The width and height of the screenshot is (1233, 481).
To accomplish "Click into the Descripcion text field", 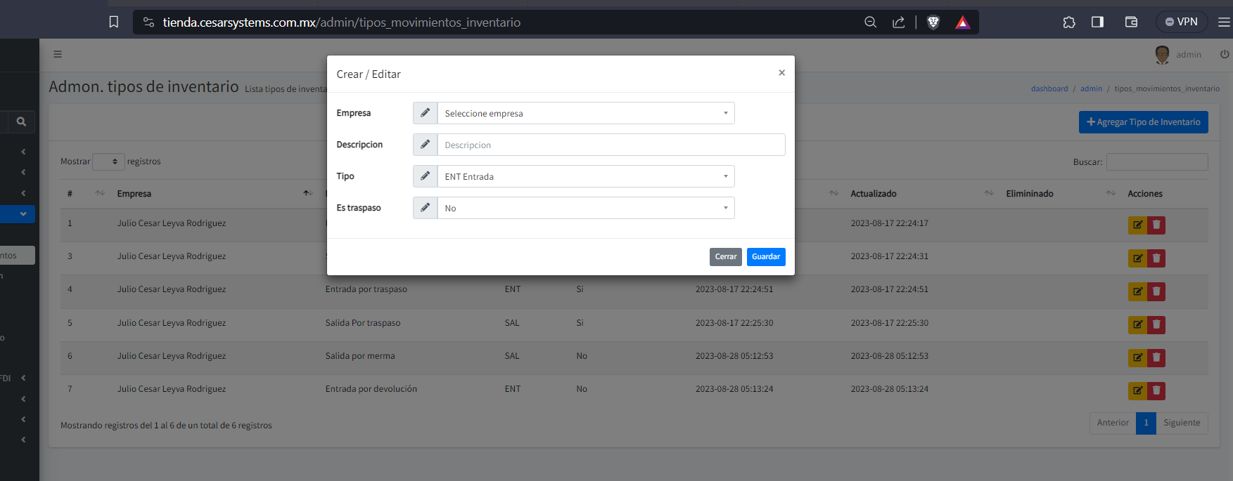I will (x=611, y=145).
